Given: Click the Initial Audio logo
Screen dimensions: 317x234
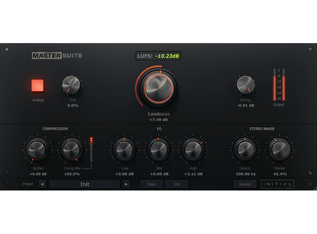Looking at the screenshot, I should coord(278,184).
